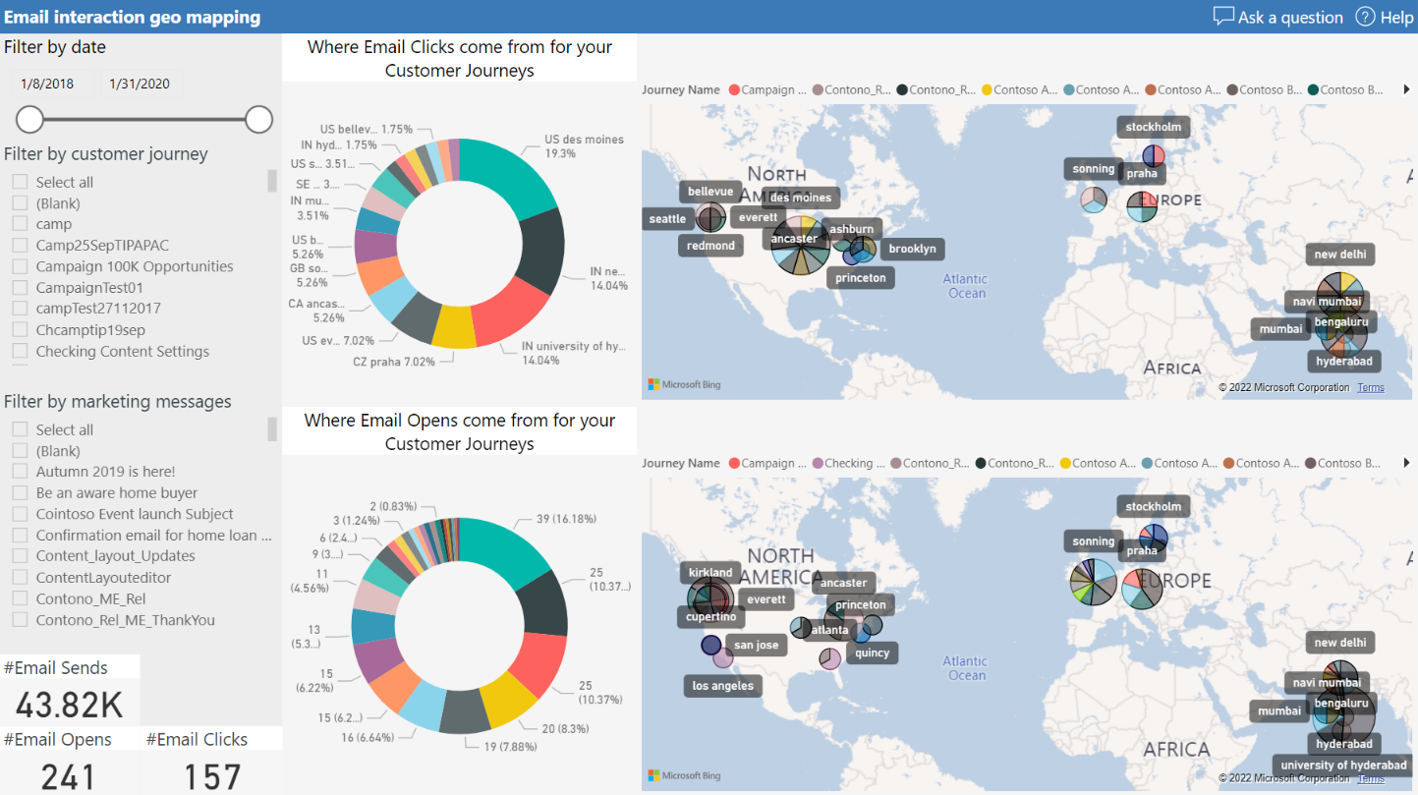
Task: Click quincy label on lower map
Action: (872, 653)
